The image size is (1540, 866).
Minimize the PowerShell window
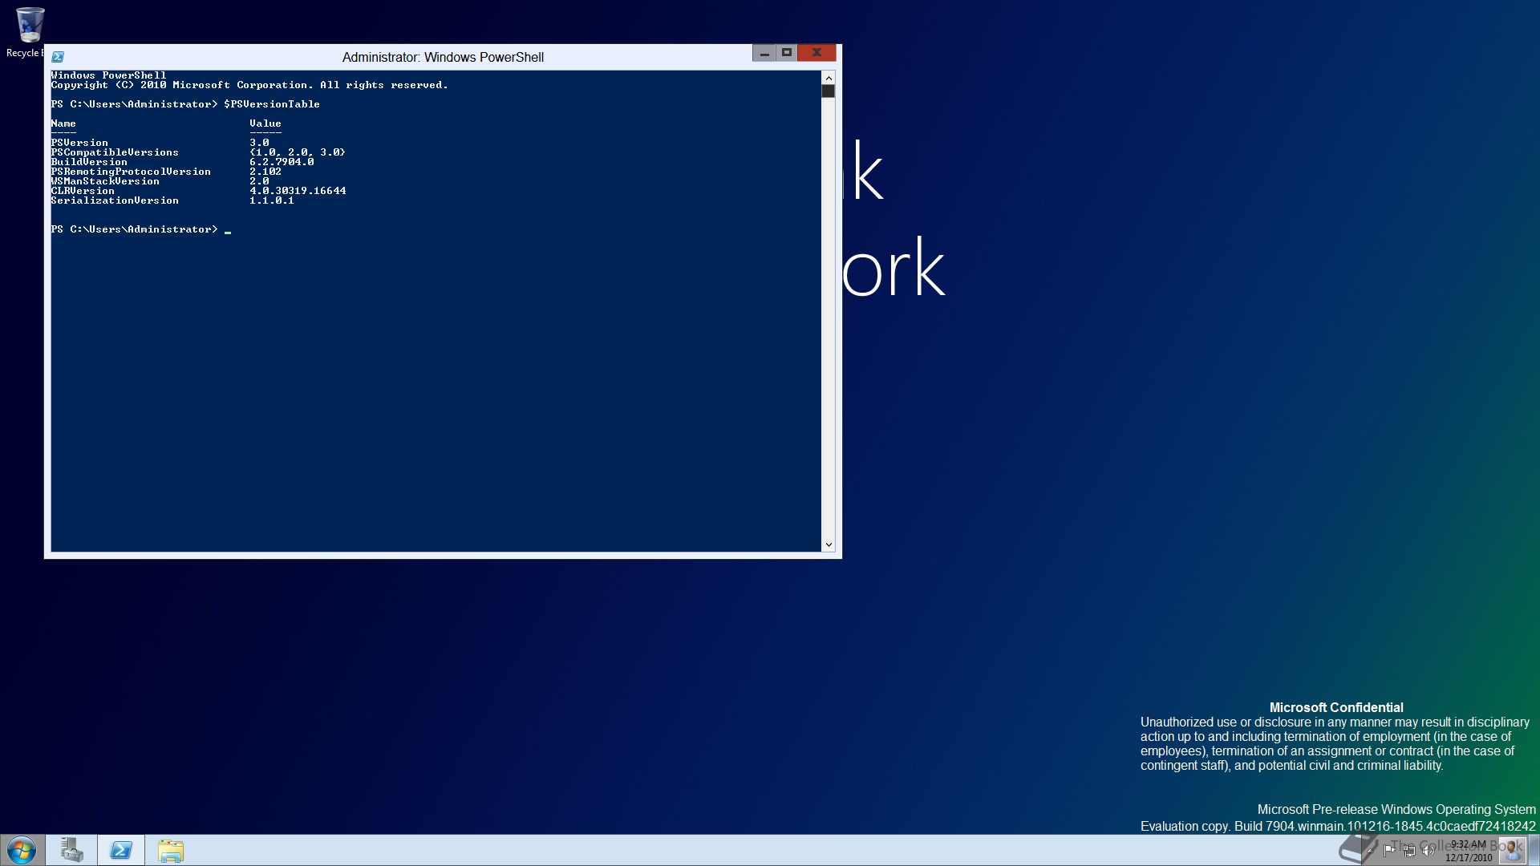click(764, 53)
